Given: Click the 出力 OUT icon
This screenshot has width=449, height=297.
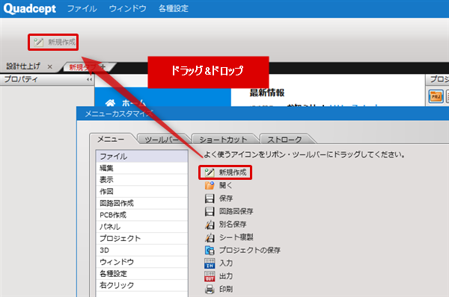Looking at the screenshot, I should [210, 276].
